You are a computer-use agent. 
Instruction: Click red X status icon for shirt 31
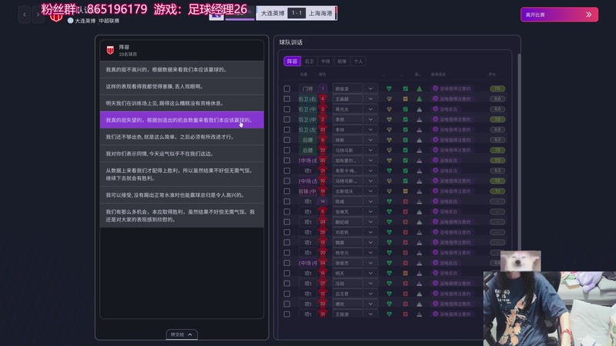(406, 314)
